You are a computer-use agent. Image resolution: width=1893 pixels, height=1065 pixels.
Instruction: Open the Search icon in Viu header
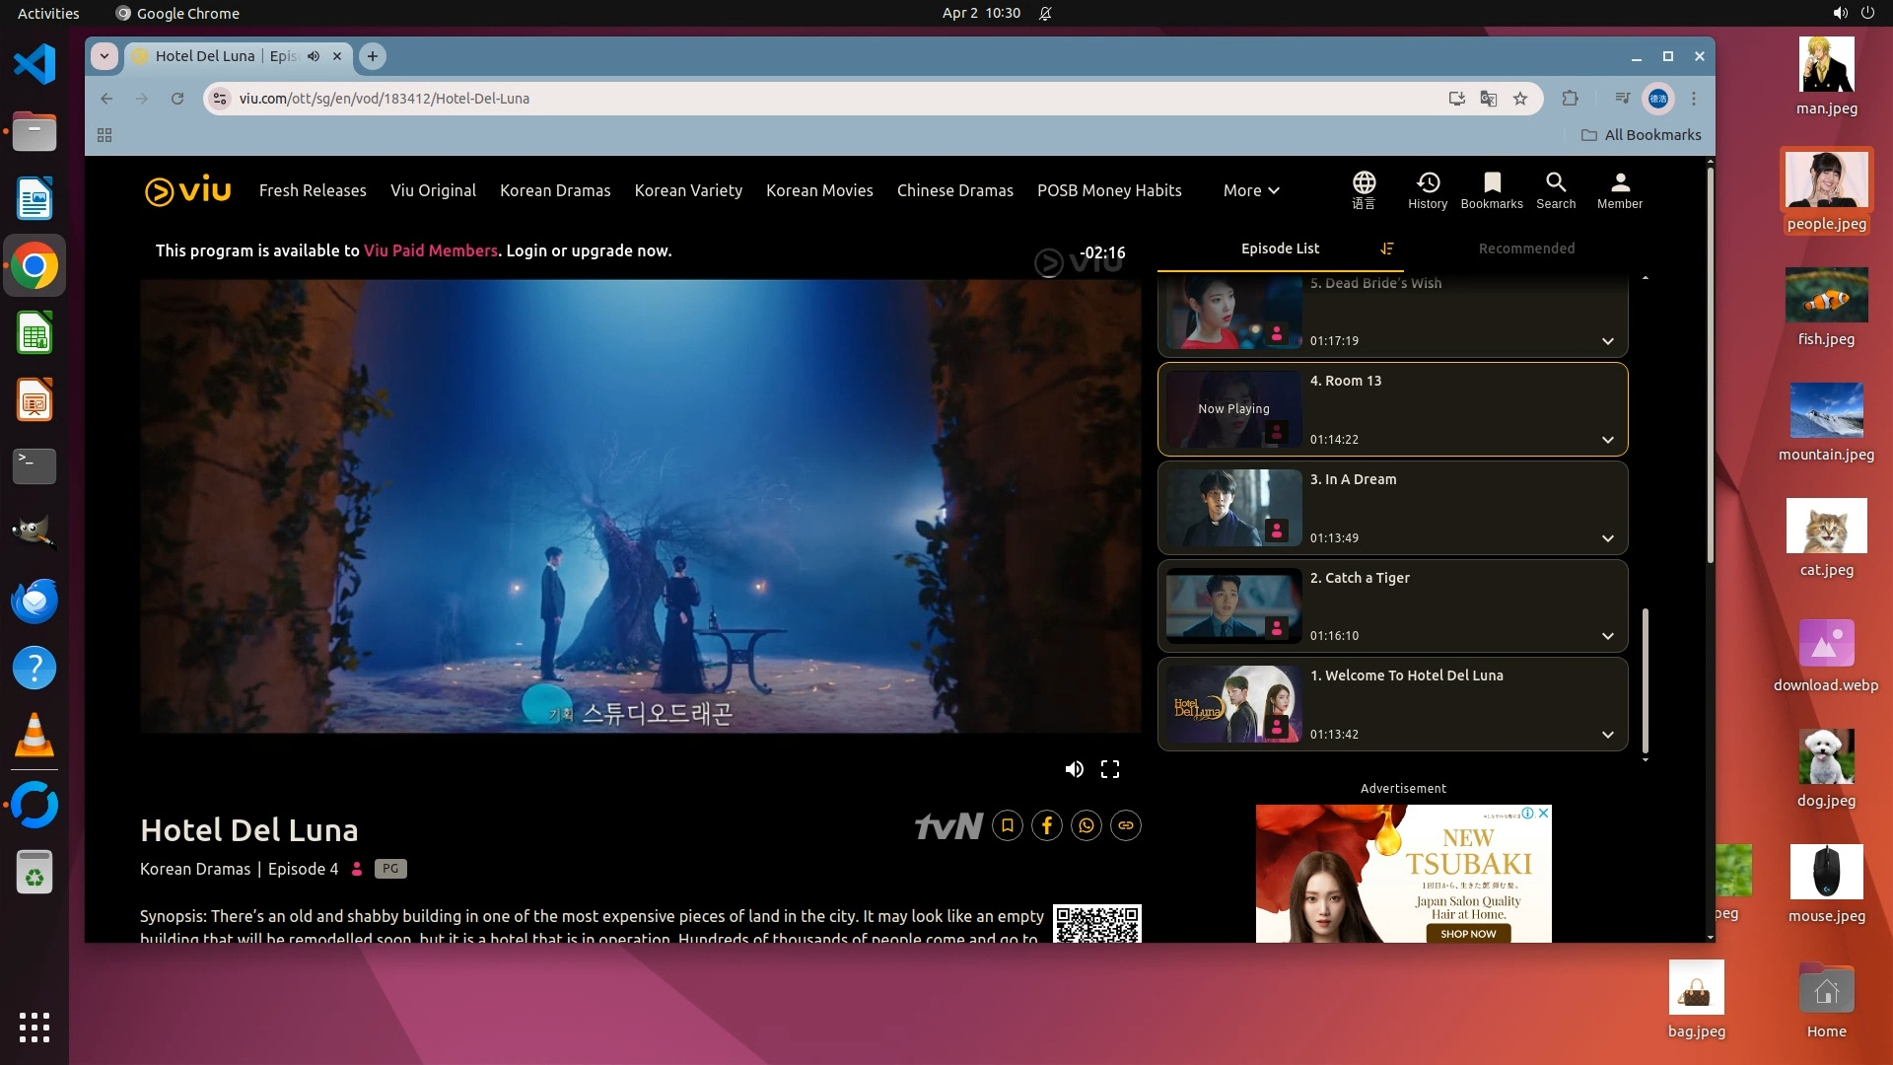1555,189
